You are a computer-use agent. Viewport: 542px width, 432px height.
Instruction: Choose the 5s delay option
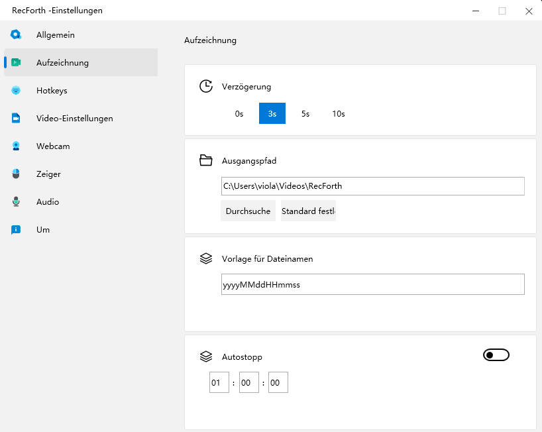305,113
